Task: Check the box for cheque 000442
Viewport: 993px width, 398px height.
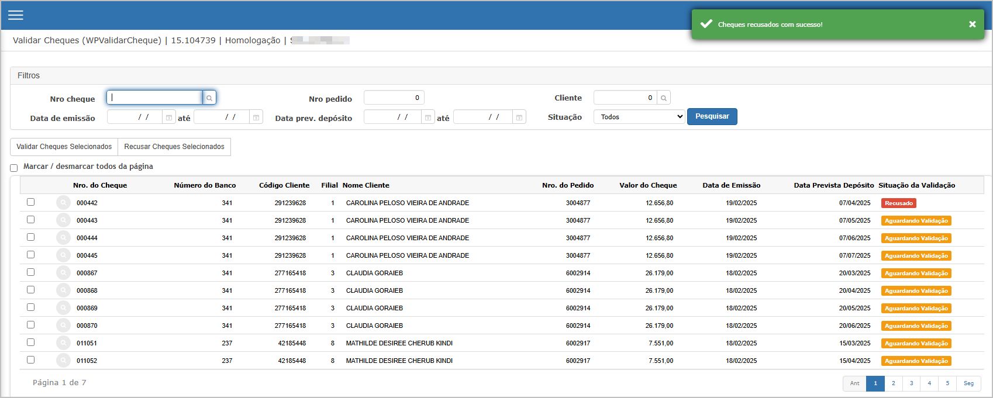Action: click(30, 202)
